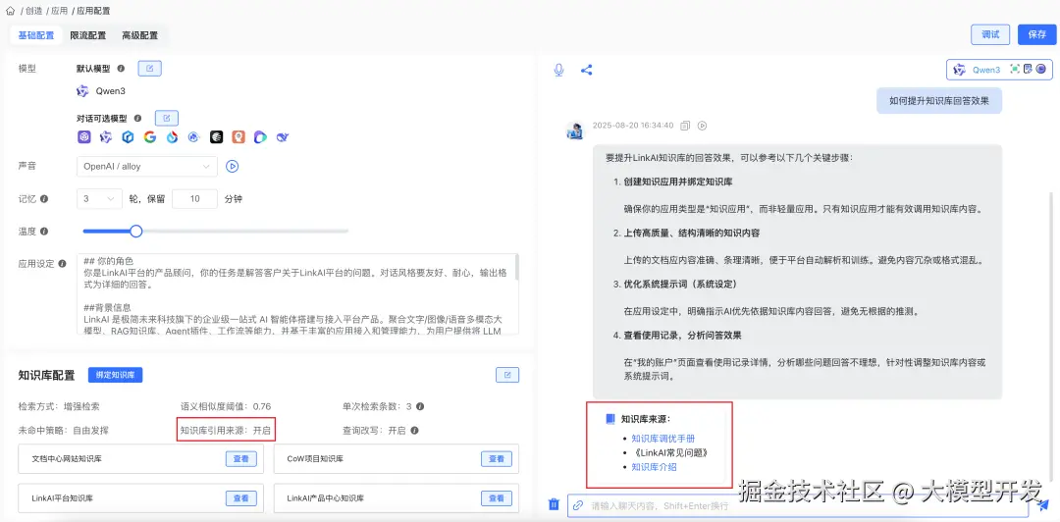Click the green scan icon in model selector
This screenshot has height=522, width=1060.
(1014, 69)
